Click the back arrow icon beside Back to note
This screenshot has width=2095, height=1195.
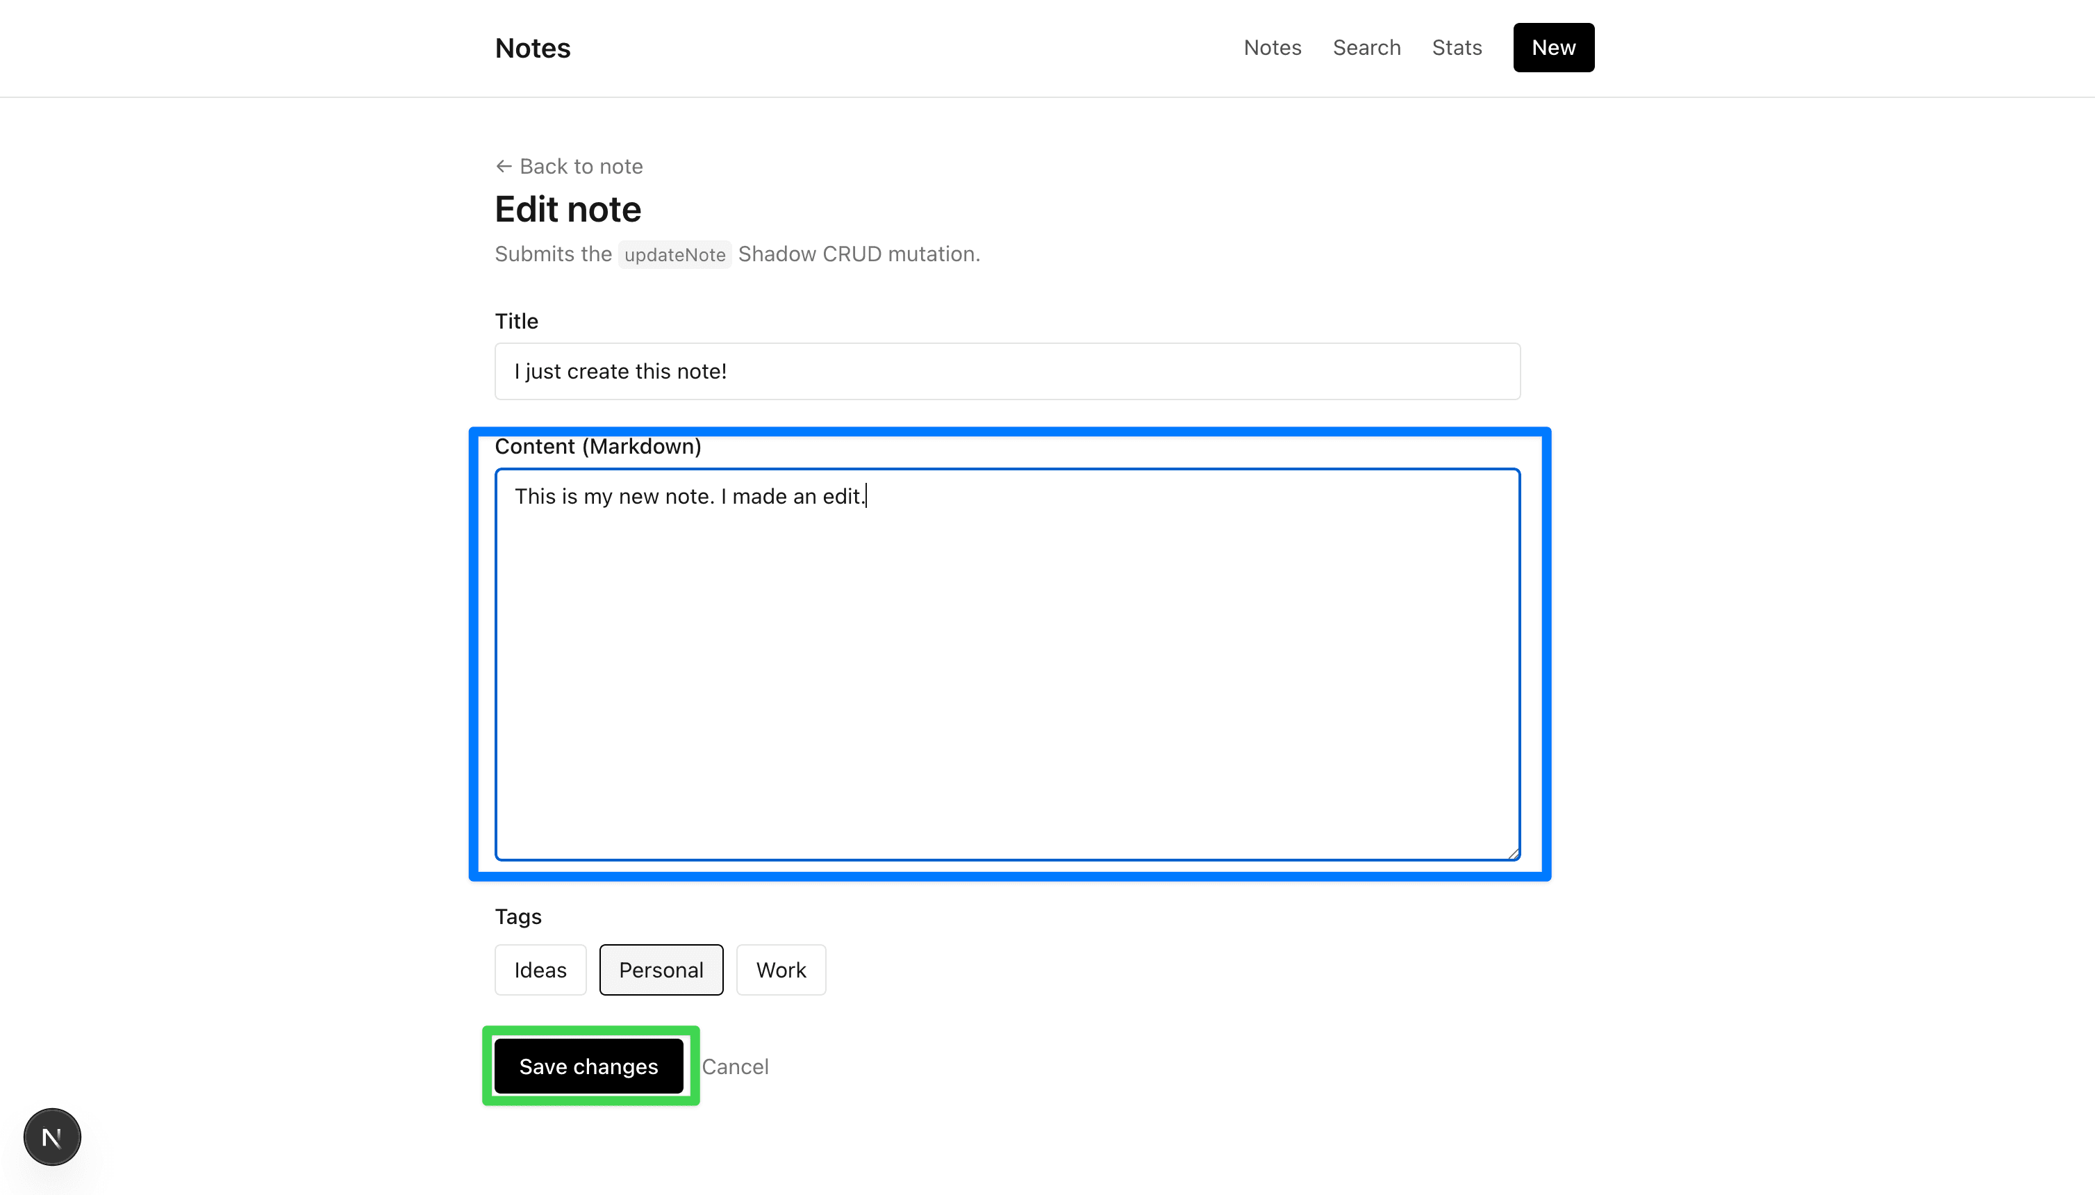click(504, 167)
